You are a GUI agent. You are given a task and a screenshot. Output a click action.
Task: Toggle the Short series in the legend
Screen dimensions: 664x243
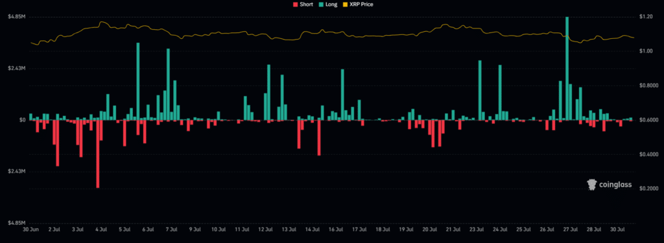pos(303,5)
